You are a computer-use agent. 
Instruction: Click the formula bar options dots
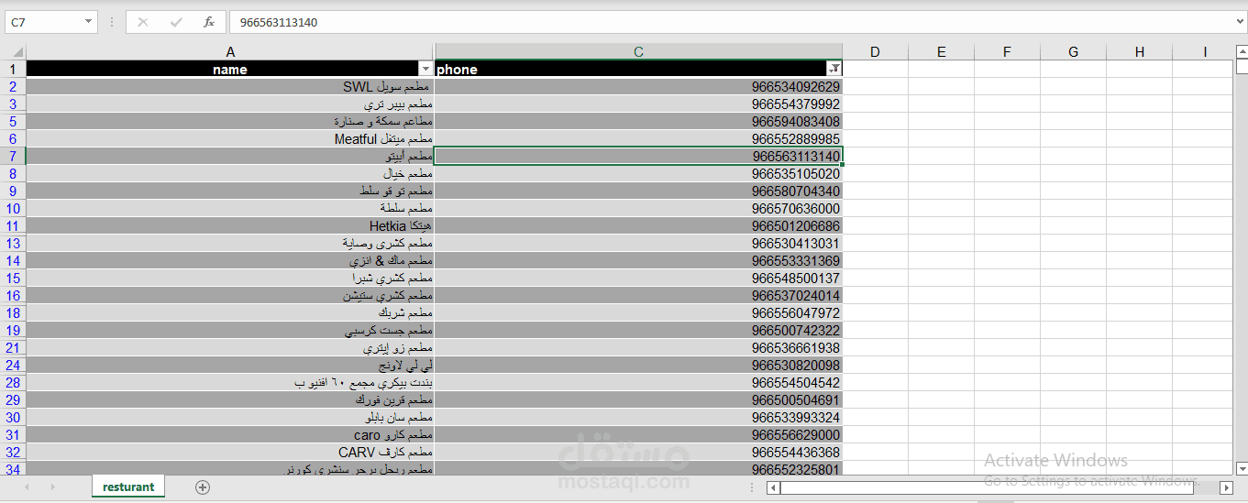point(111,22)
